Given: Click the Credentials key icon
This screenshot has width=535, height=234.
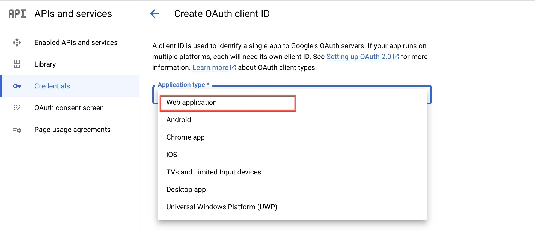Looking at the screenshot, I should [x=17, y=86].
